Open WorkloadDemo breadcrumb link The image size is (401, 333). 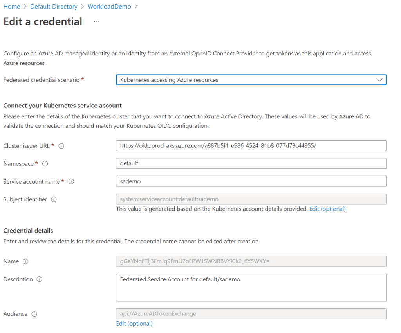(x=109, y=7)
